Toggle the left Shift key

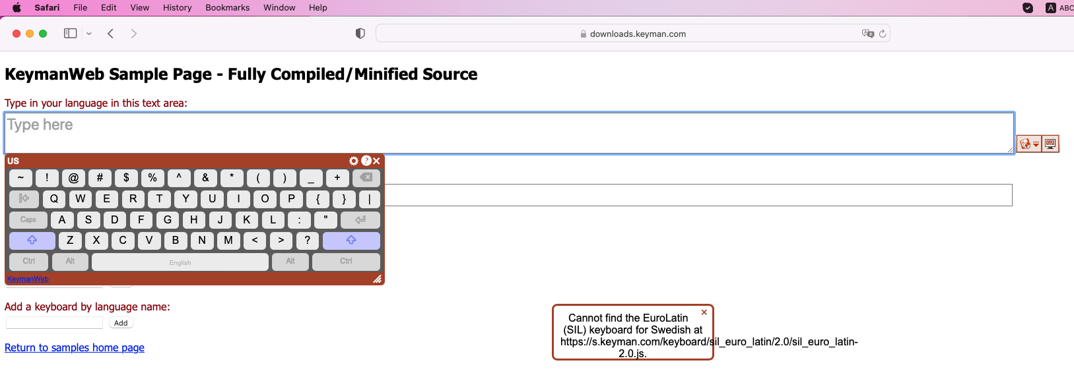tap(32, 241)
